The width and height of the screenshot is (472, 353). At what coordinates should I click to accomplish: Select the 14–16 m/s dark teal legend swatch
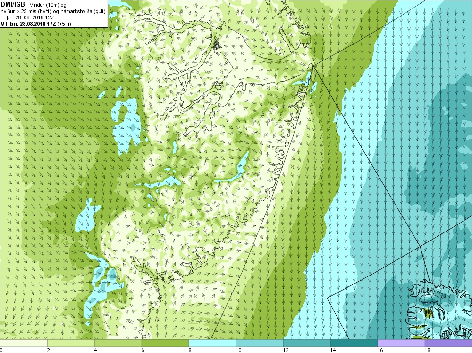[354, 343]
